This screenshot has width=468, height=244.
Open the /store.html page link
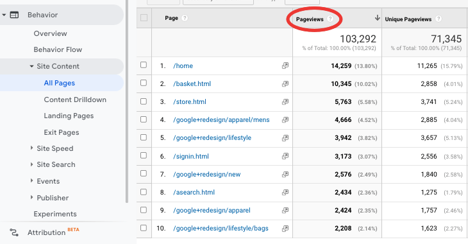pos(190,101)
